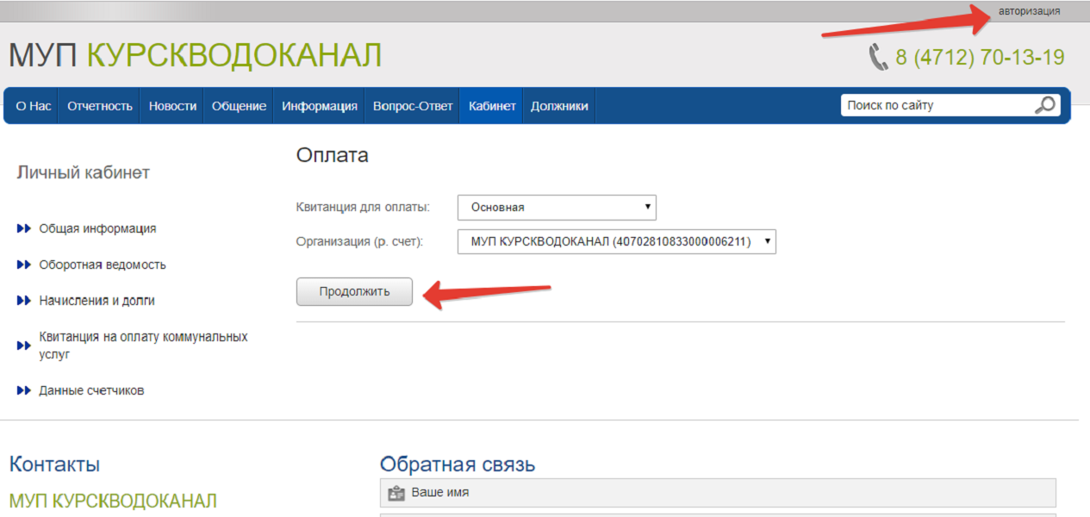1090x517 pixels.
Task: Click the Ваше имя input field
Action: tap(718, 493)
